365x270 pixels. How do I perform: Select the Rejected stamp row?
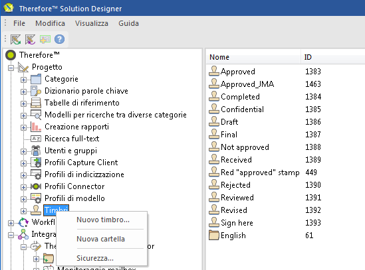(235, 184)
